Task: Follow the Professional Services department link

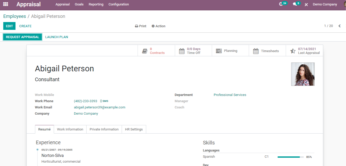Action: point(230,95)
